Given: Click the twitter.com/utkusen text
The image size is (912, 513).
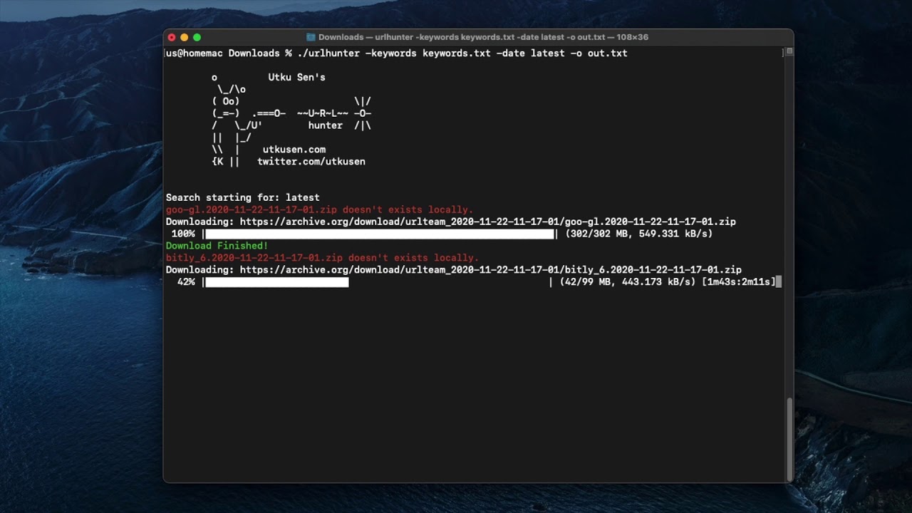Looking at the screenshot, I should click(311, 162).
